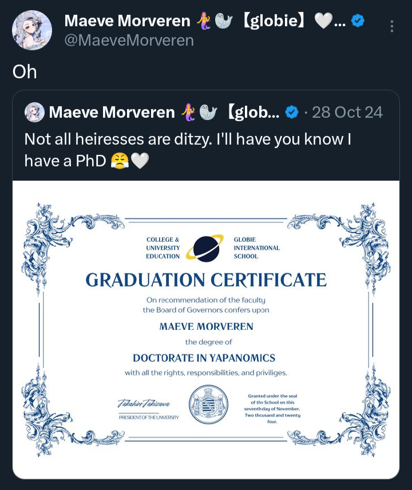Click the small avatar in quoted tweet
Image resolution: width=412 pixels, height=490 pixels.
point(34,112)
